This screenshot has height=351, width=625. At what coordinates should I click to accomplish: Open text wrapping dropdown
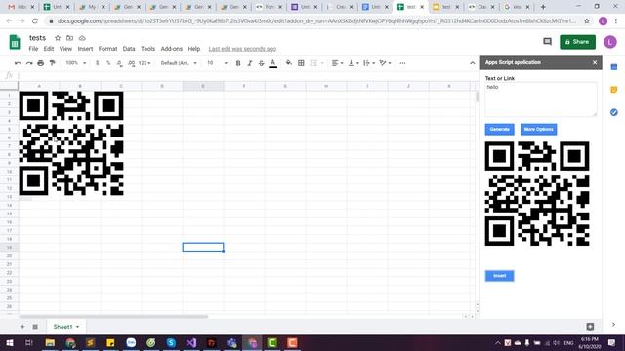(x=369, y=63)
